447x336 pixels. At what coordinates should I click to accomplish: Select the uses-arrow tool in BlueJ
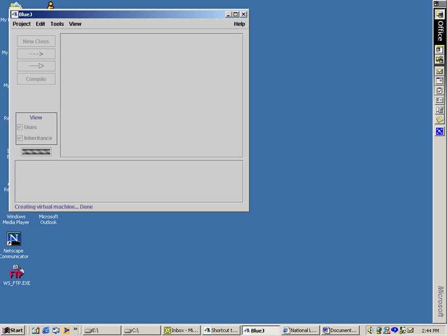(36, 54)
